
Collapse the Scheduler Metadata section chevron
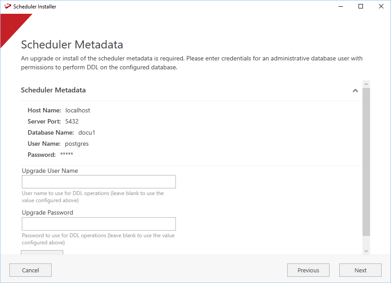coord(355,91)
